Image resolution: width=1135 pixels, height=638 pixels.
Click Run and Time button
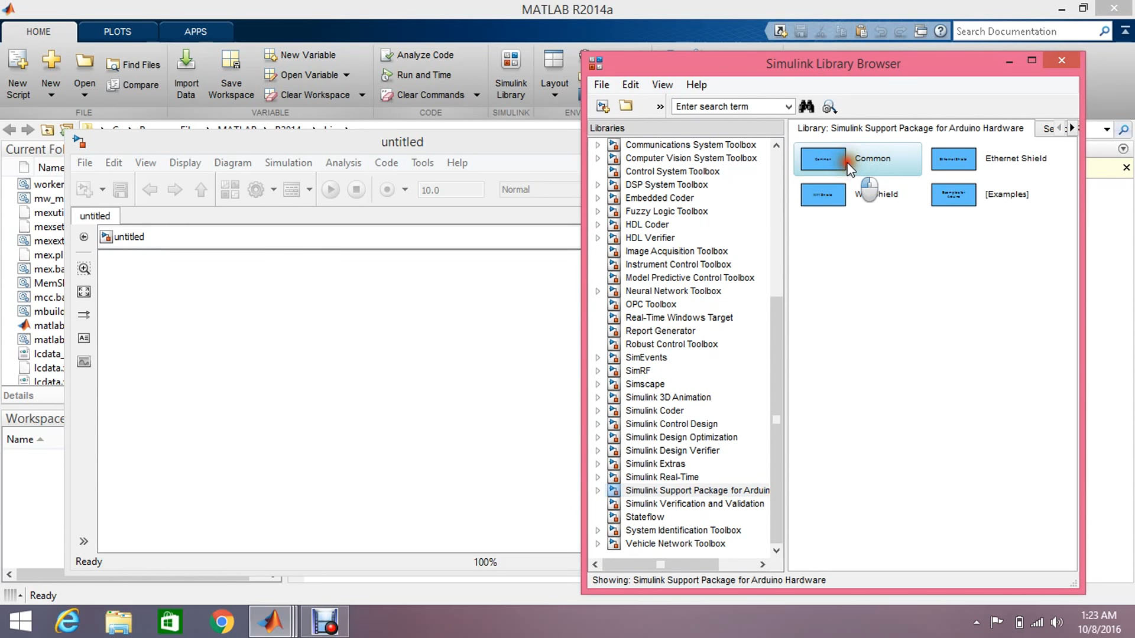[x=416, y=75]
